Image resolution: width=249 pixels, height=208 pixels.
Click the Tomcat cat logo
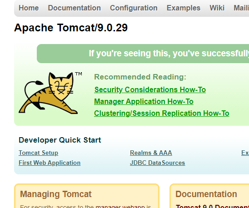50,93
